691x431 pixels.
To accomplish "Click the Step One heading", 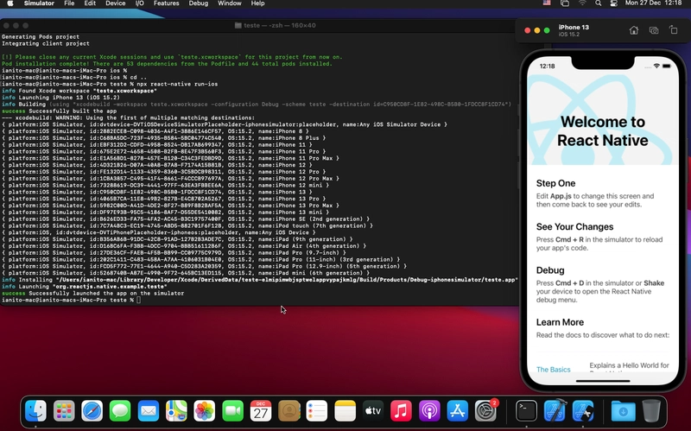I will tap(555, 183).
